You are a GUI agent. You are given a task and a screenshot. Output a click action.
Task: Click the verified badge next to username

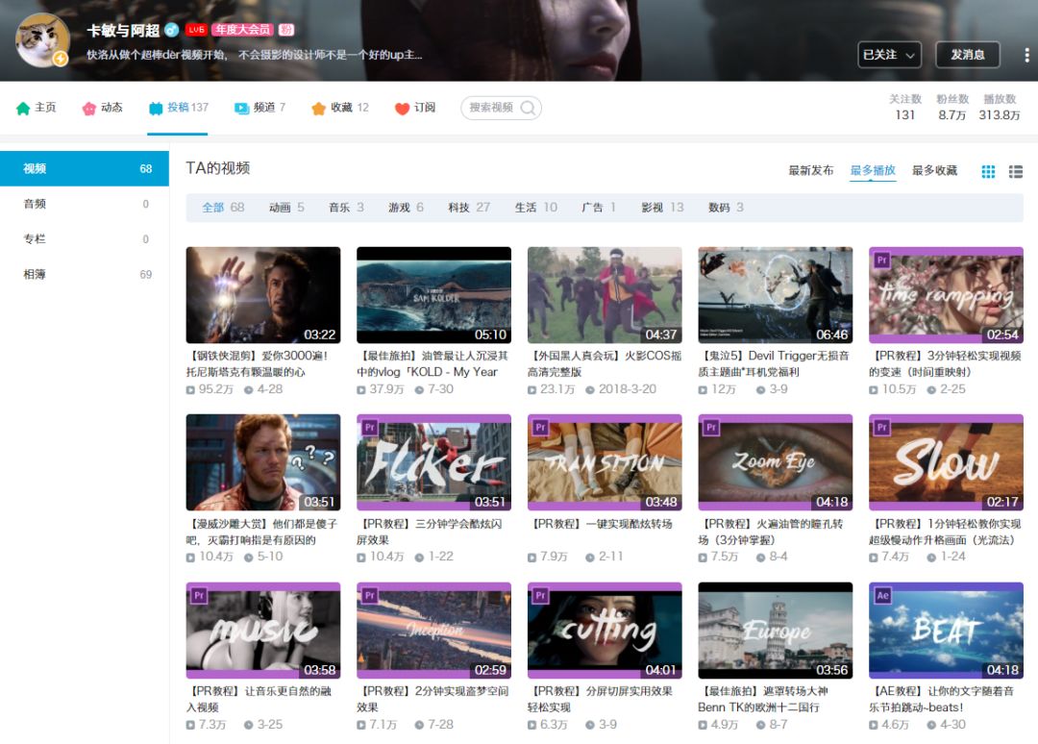(x=171, y=30)
